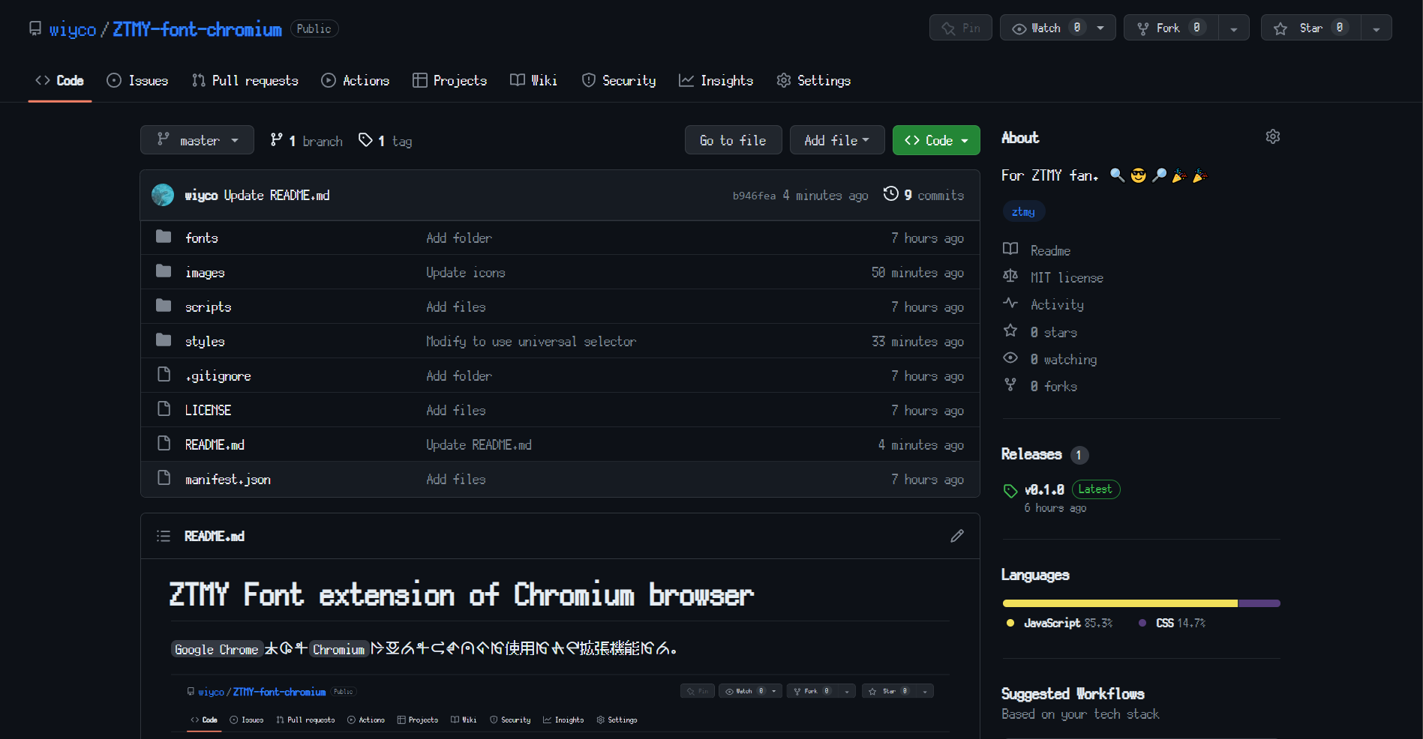Open the repository Settings tab

[x=814, y=80]
